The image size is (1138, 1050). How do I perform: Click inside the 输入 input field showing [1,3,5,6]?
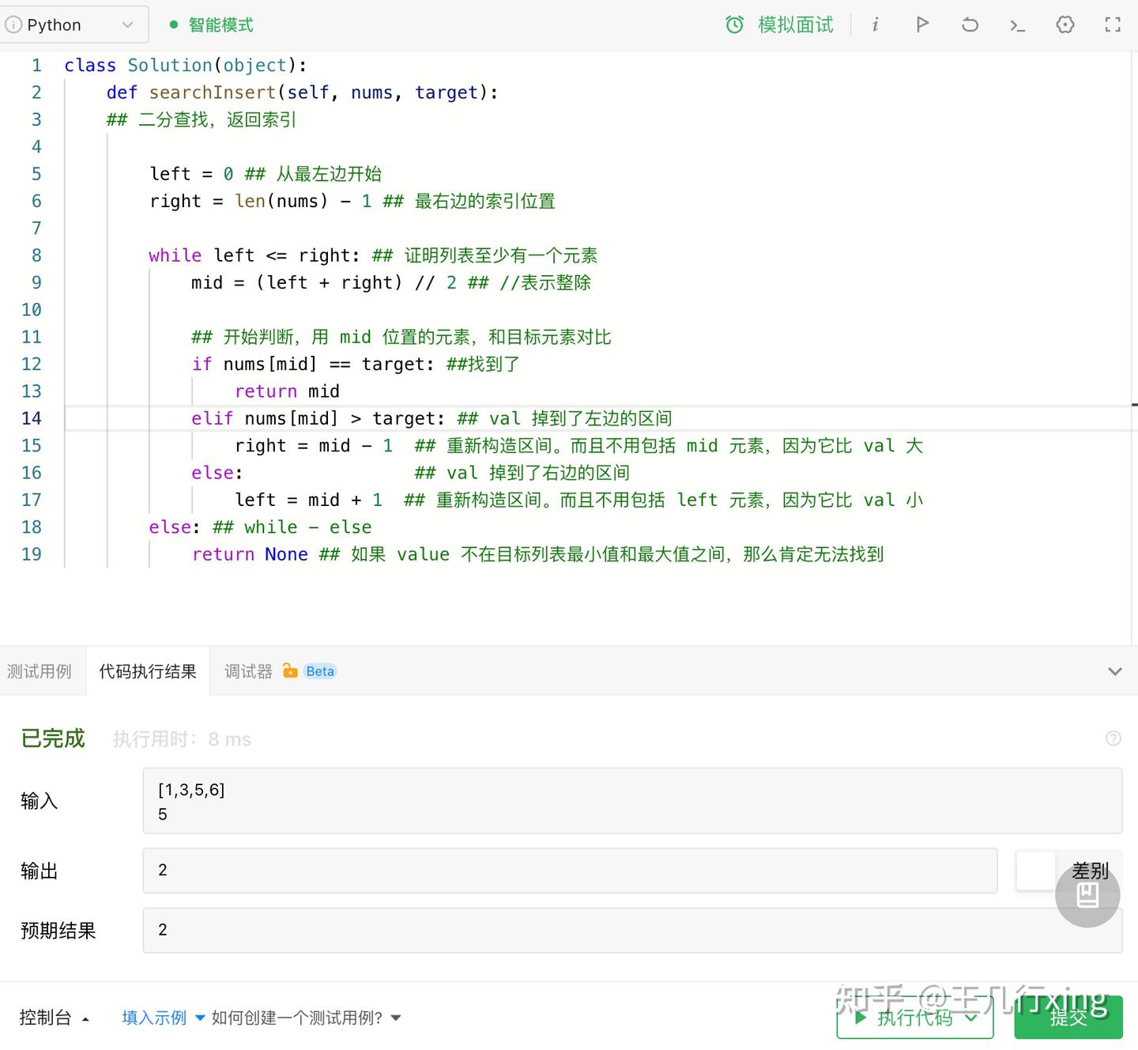pos(553,800)
